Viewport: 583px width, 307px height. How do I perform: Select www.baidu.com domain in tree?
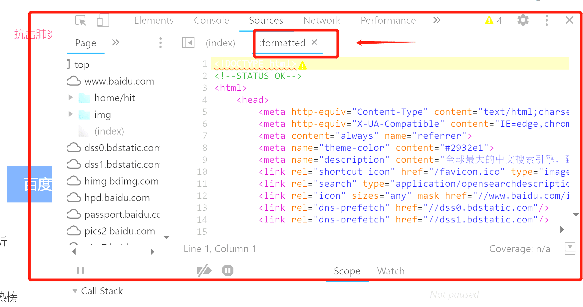point(119,81)
